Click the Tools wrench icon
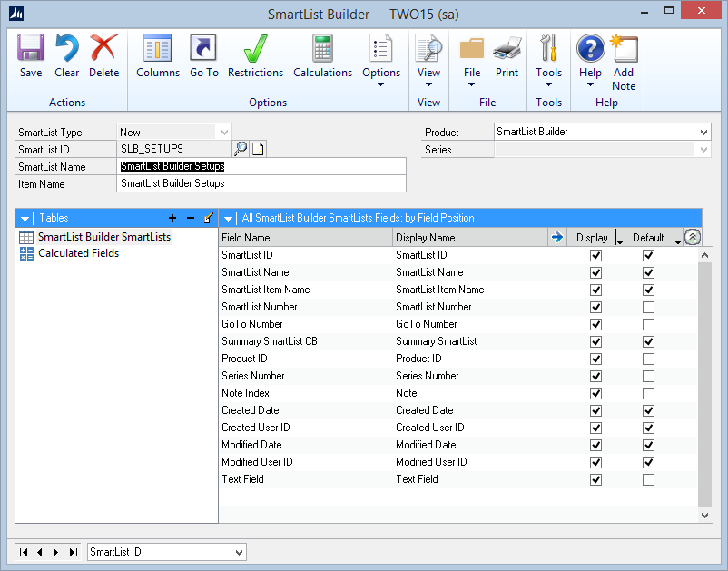Screen dimensions: 728x571 (548, 48)
